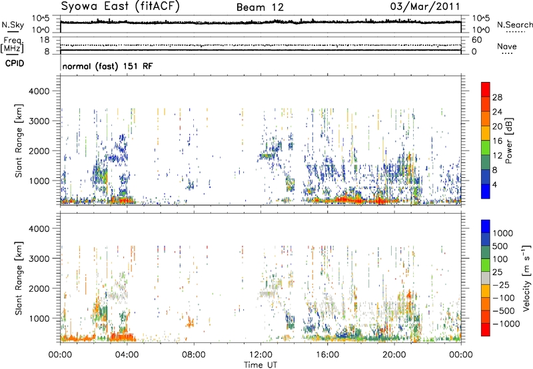The width and height of the screenshot is (533, 369).
Task: Click power panel 'Slant Range [km]' label
Action: click(19, 141)
